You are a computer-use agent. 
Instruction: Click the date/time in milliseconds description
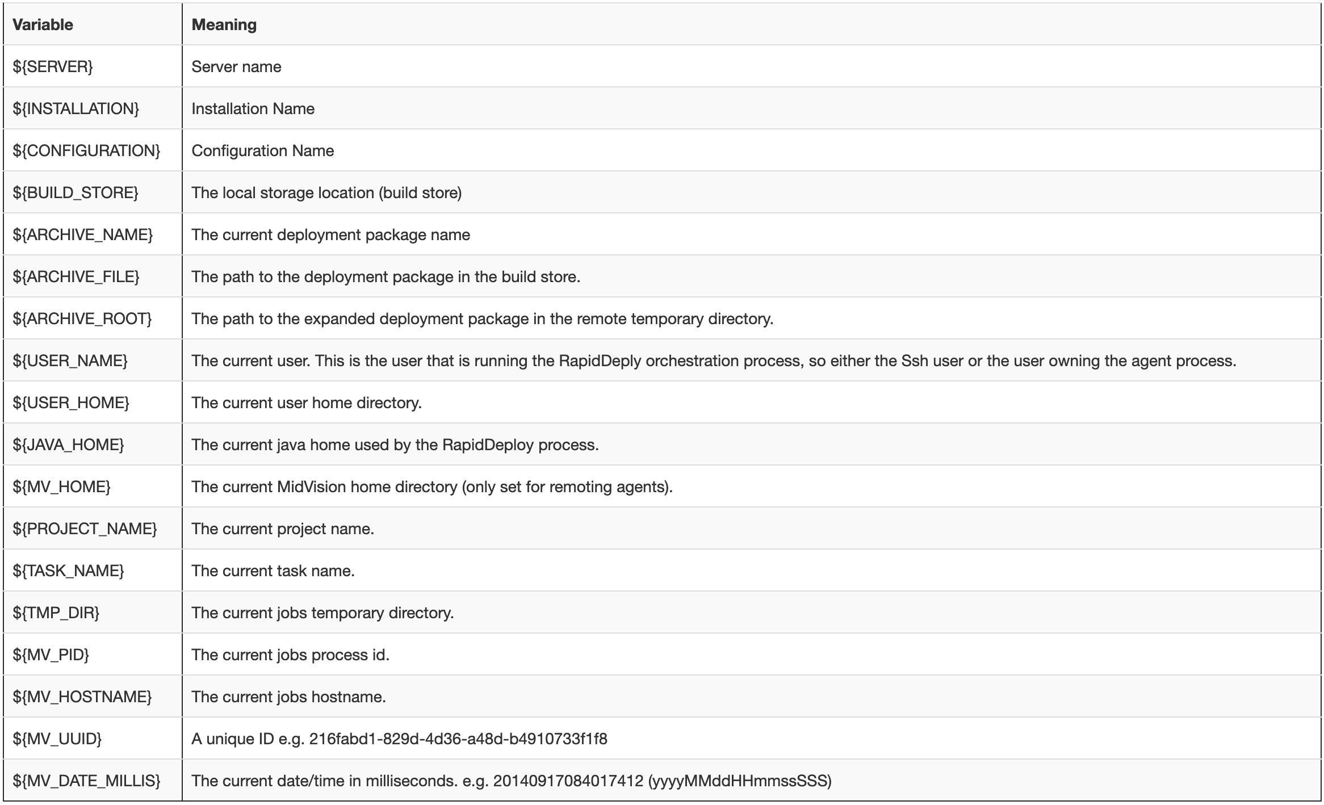[511, 781]
